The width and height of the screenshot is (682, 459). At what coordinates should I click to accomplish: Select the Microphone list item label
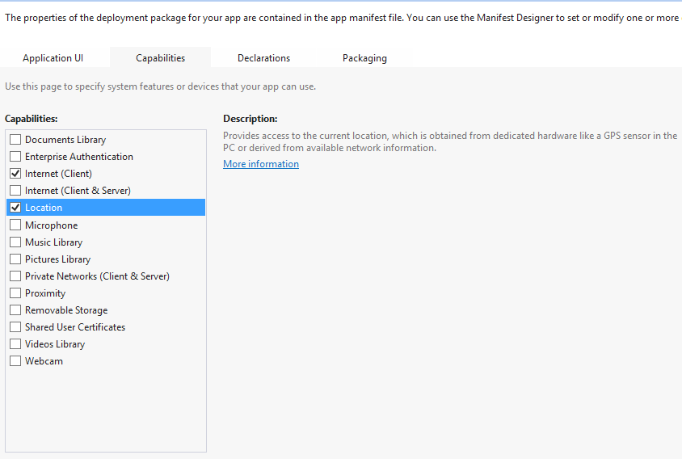52,225
